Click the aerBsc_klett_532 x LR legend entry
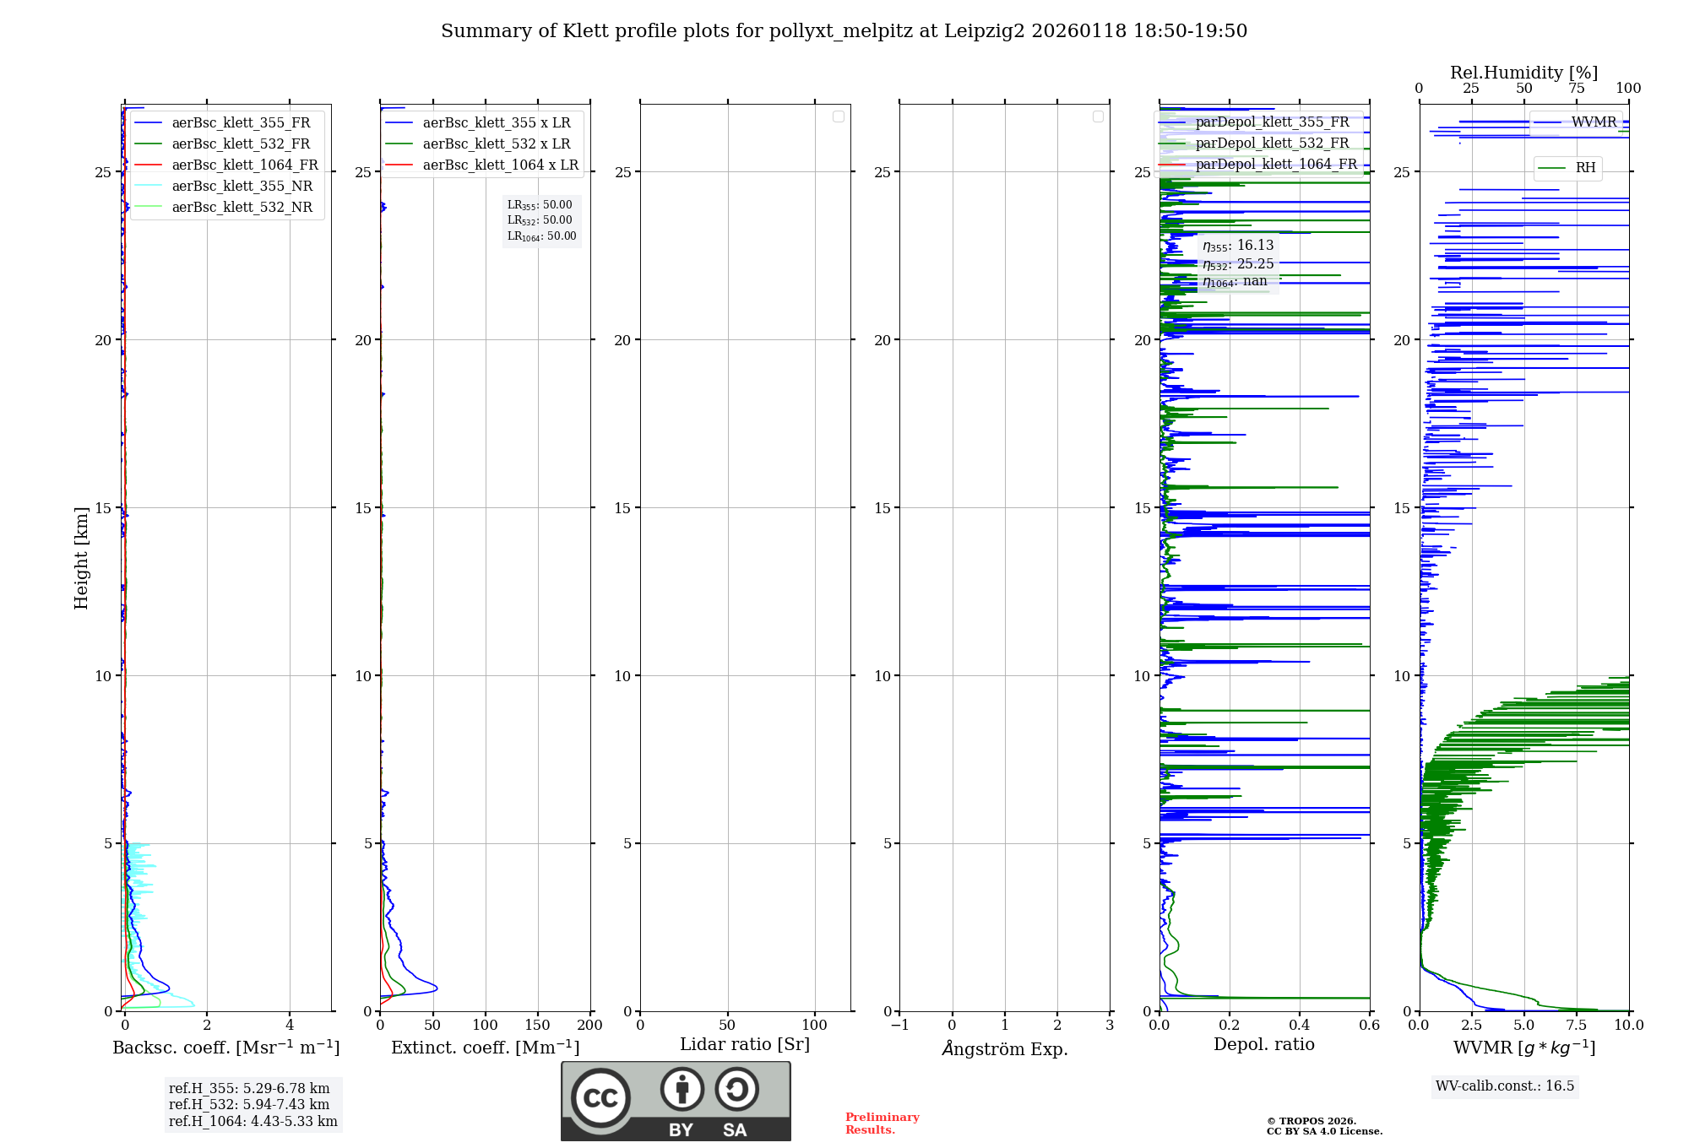Screen dimensions: 1689x1148 (x=496, y=144)
